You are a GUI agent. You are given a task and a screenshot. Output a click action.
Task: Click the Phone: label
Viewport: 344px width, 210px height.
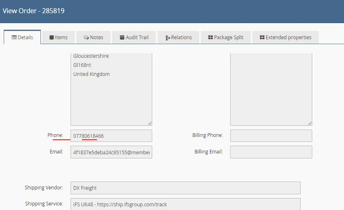pos(55,135)
